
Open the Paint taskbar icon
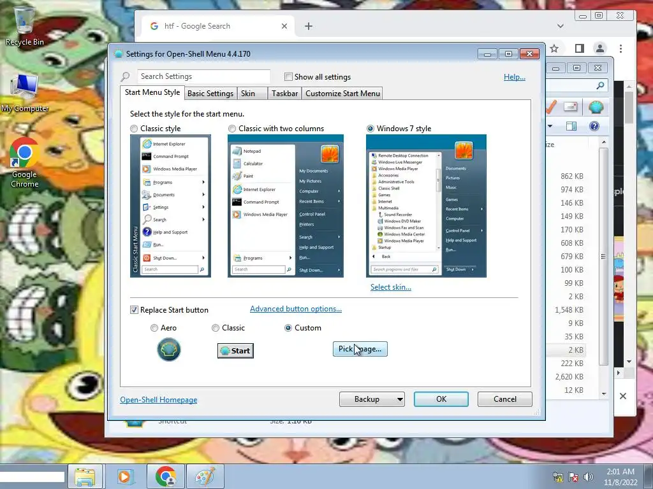click(205, 476)
